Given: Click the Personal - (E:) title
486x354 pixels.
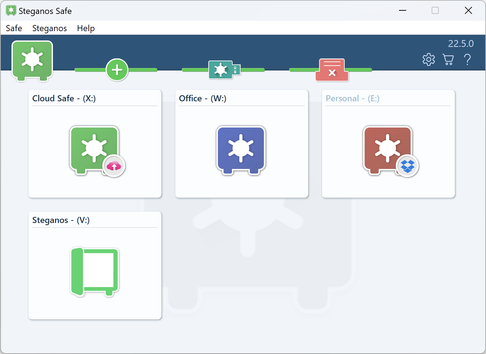Looking at the screenshot, I should [353, 98].
